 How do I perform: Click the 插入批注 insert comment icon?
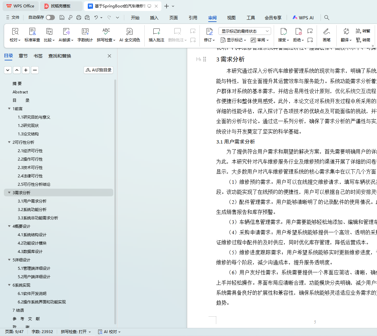click(157, 32)
